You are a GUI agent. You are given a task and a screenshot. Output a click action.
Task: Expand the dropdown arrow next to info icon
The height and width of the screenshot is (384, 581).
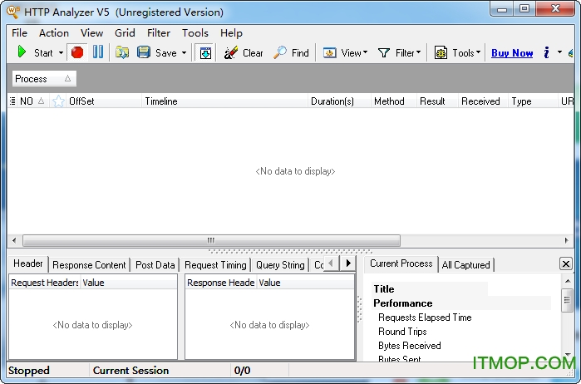pyautogui.click(x=559, y=52)
